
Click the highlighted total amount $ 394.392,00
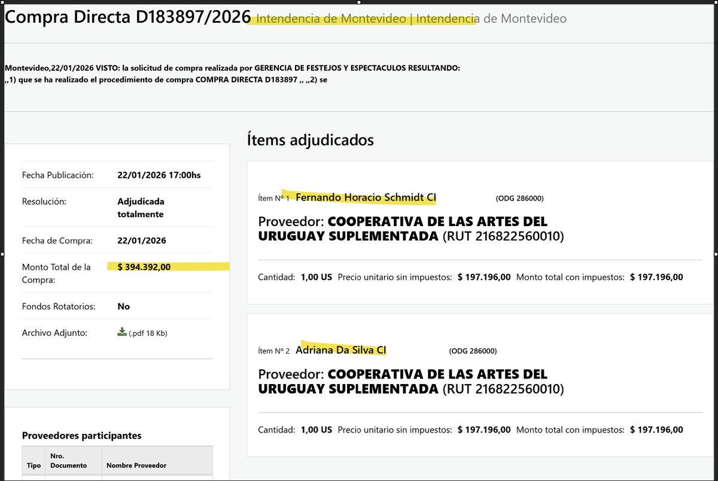coord(143,267)
